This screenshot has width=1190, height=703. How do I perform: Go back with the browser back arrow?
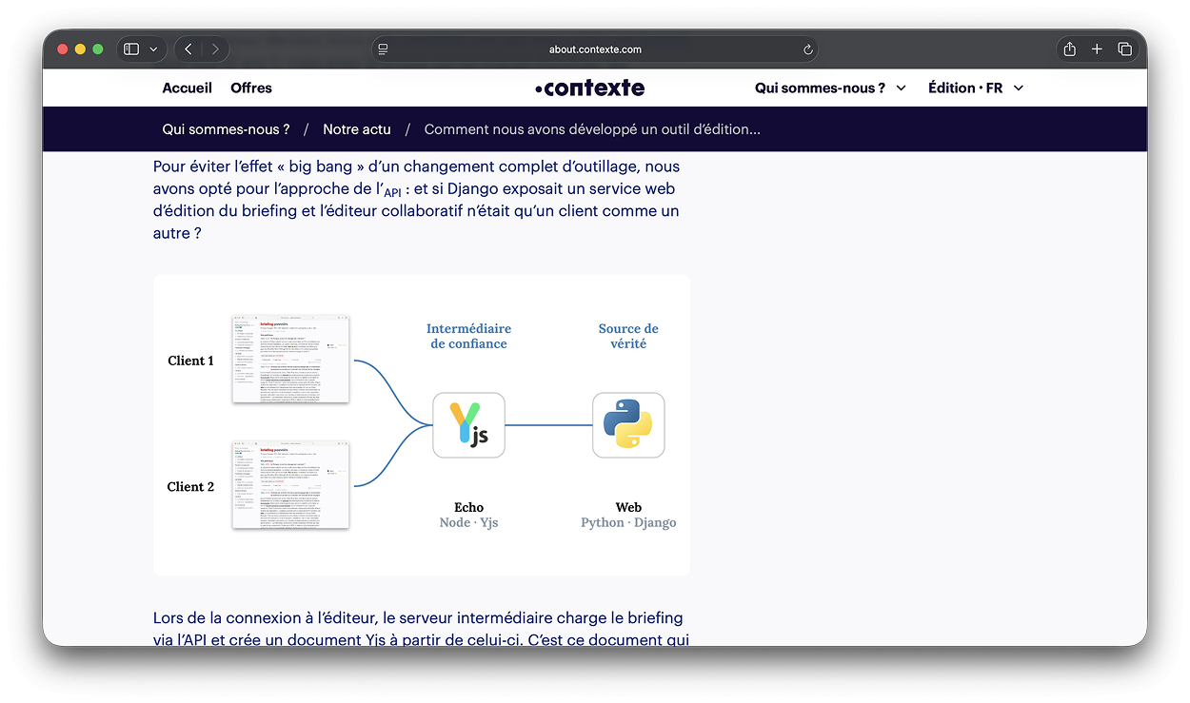(188, 49)
